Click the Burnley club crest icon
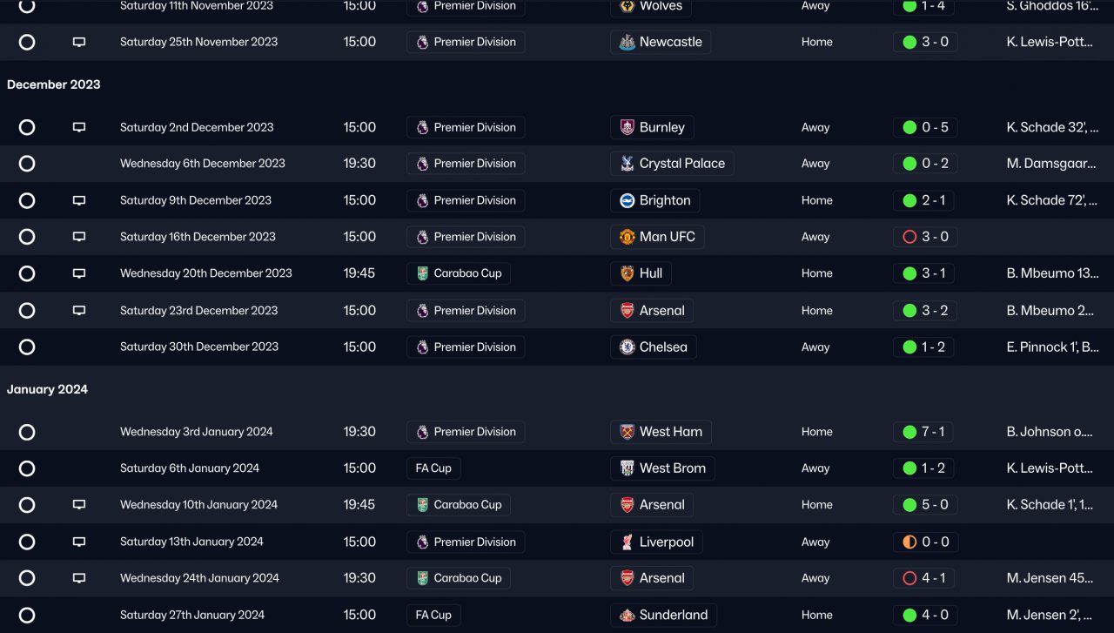 click(x=627, y=127)
